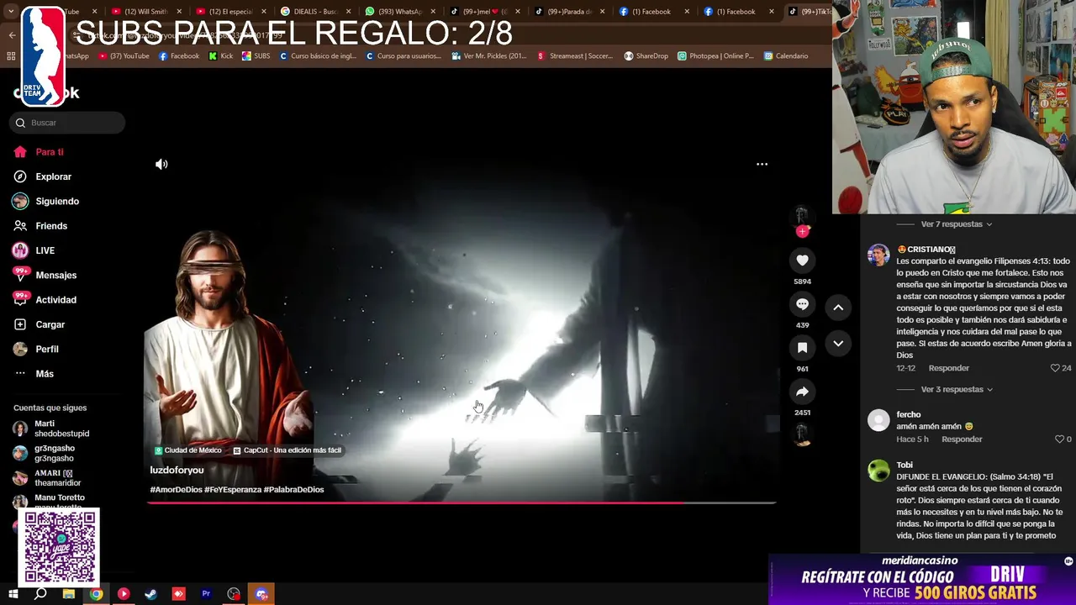
Task: Open the Kick bookmark
Action: click(x=221, y=56)
